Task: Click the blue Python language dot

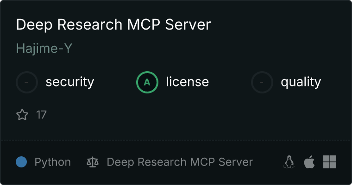Action: [21, 162]
